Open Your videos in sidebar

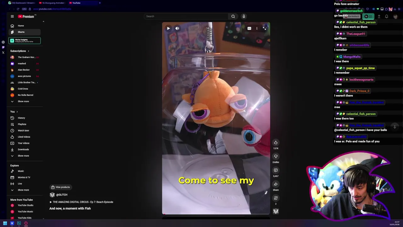(x=25, y=143)
